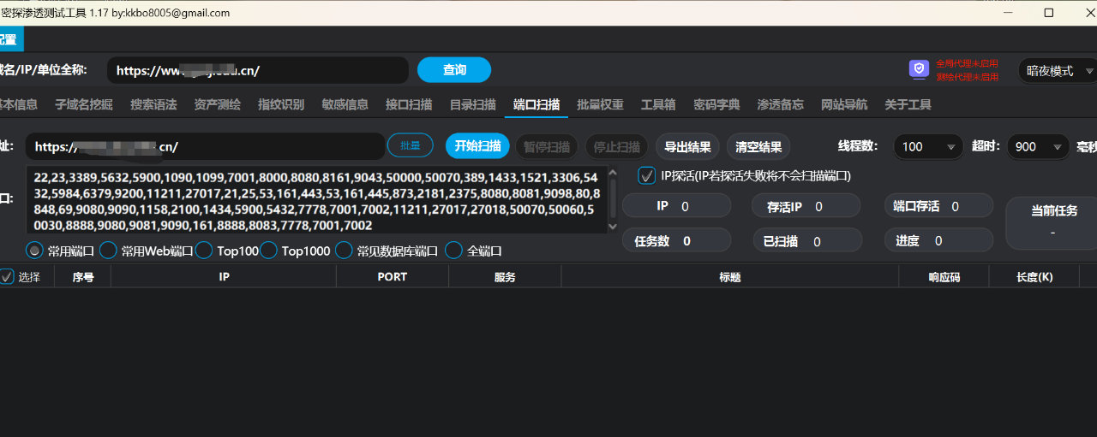
Task: Click inside the port list text area
Action: pyautogui.click(x=315, y=201)
